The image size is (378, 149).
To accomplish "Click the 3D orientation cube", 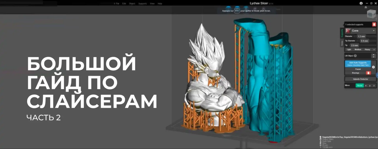I will pos(371,14).
